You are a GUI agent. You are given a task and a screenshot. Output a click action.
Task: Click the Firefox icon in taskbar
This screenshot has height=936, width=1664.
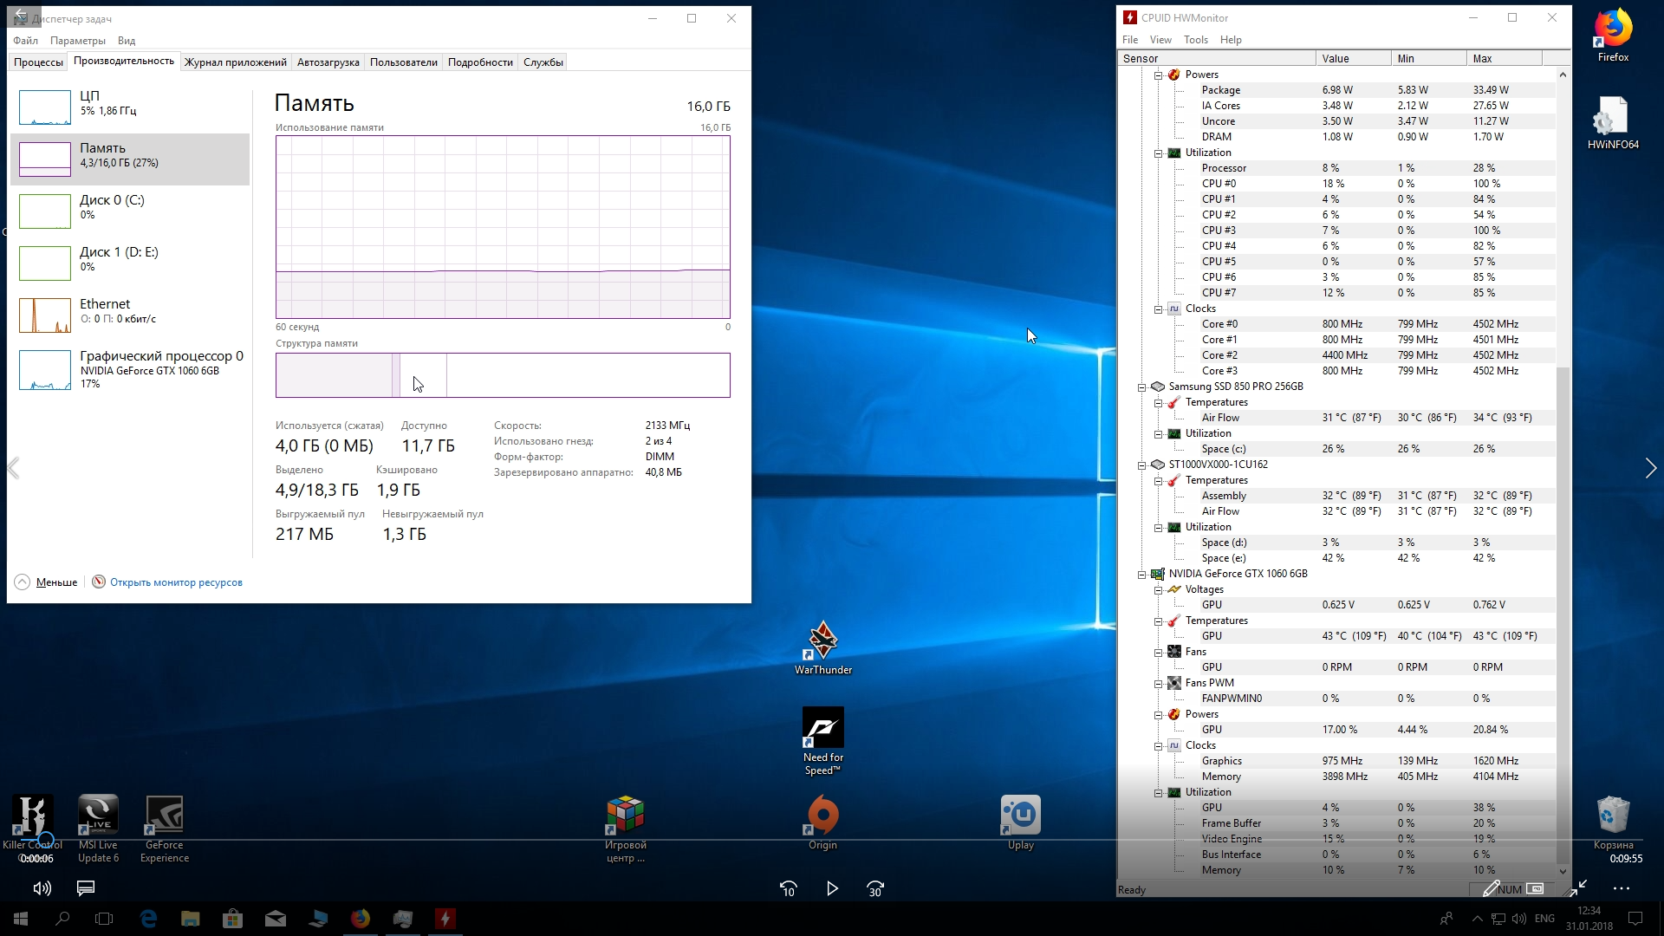tap(361, 919)
